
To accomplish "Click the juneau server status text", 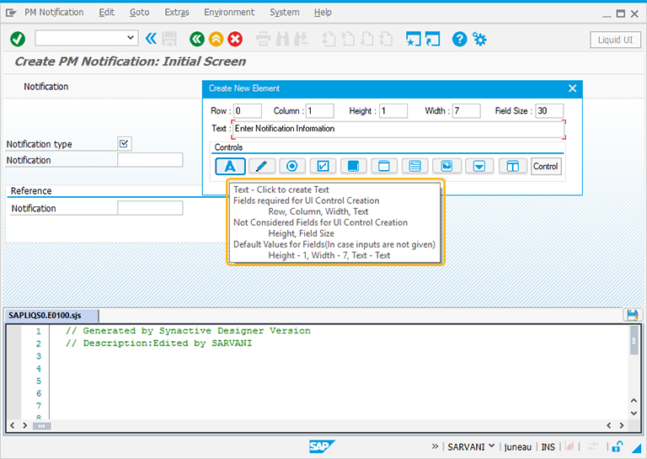I will coord(518,446).
